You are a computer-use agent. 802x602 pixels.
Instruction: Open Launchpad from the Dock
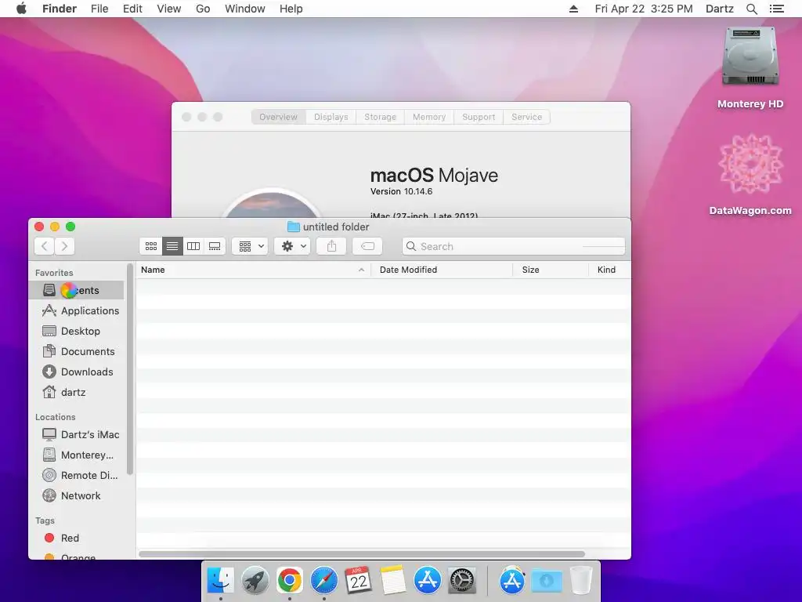click(x=255, y=581)
